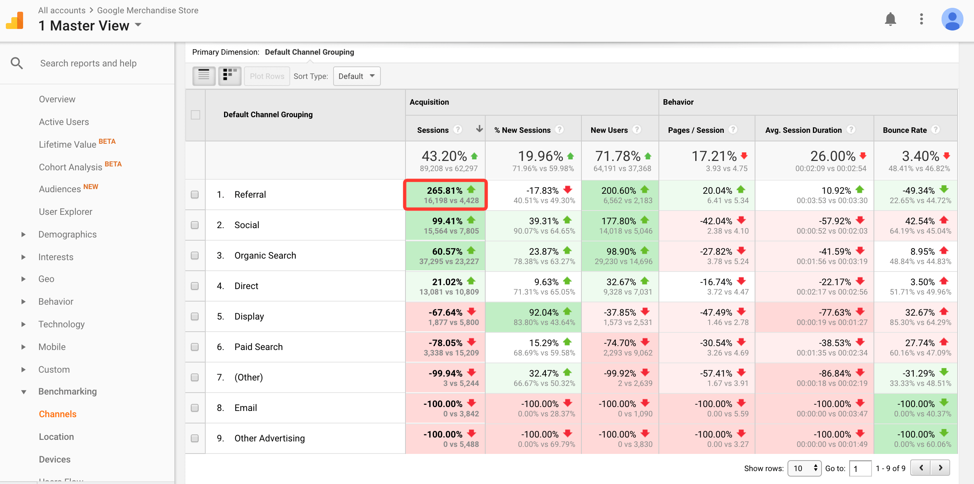Check the Referral row checkbox
974x484 pixels.
(x=195, y=195)
